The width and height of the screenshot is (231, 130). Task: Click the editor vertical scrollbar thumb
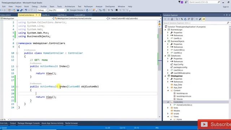[160, 49]
